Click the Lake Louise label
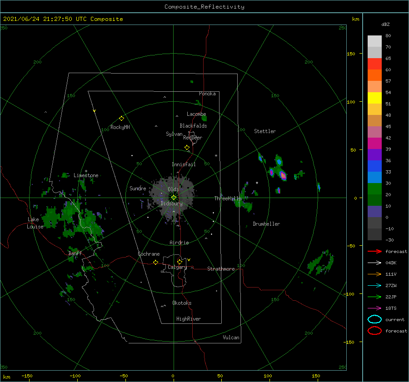 point(35,223)
